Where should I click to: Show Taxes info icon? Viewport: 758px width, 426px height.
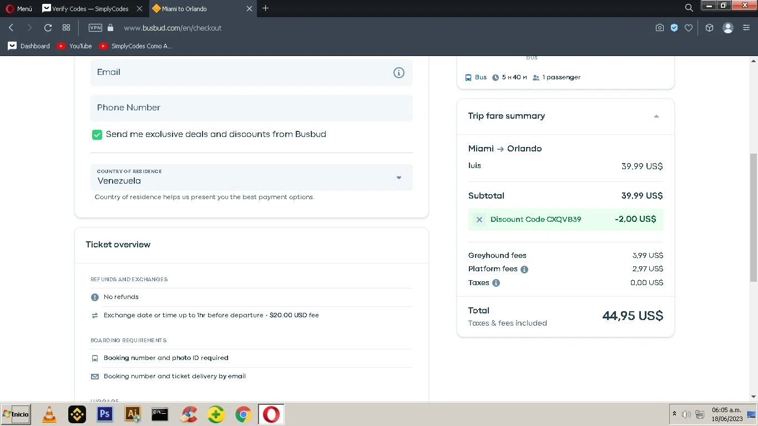496,283
